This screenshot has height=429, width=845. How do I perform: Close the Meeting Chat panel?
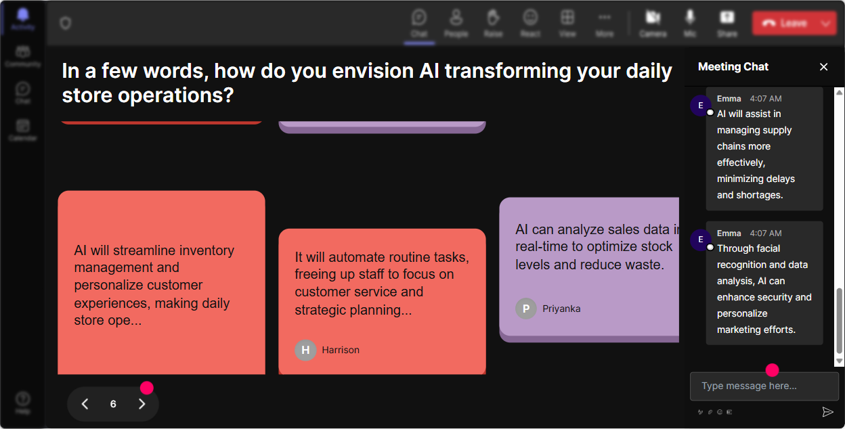tap(823, 66)
